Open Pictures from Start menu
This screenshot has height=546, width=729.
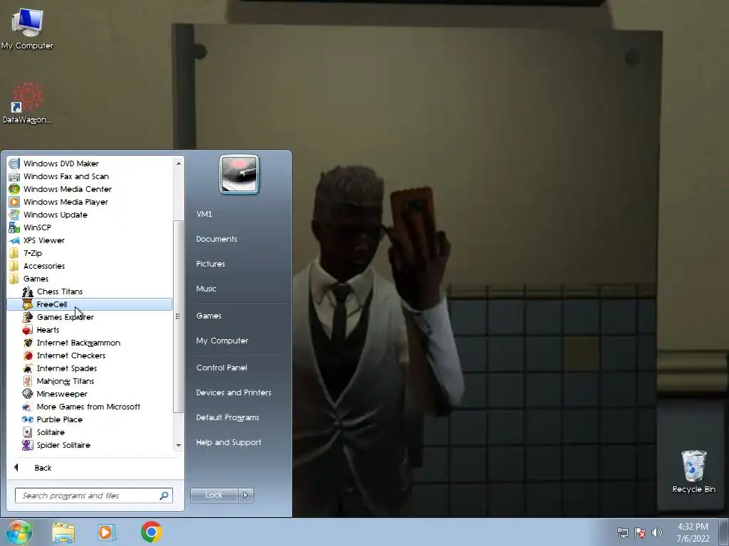(x=211, y=264)
